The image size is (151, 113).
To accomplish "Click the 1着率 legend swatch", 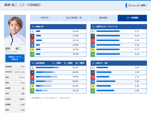I will [x=53, y=63].
